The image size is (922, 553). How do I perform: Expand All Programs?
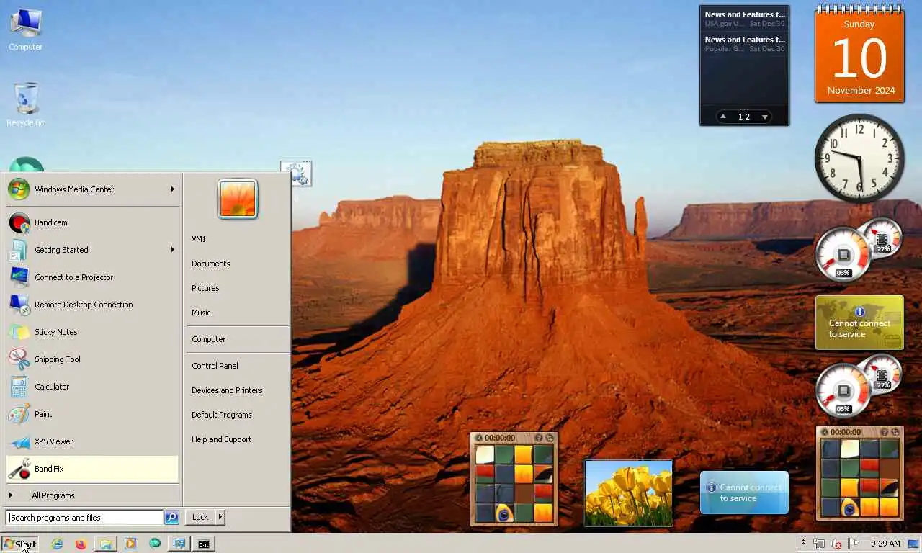tap(92, 495)
